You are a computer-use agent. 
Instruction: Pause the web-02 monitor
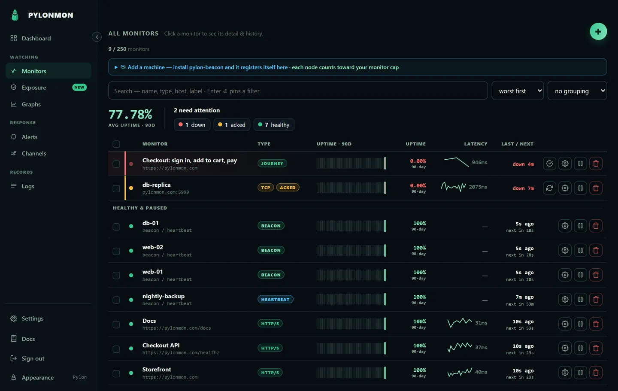tap(580, 250)
